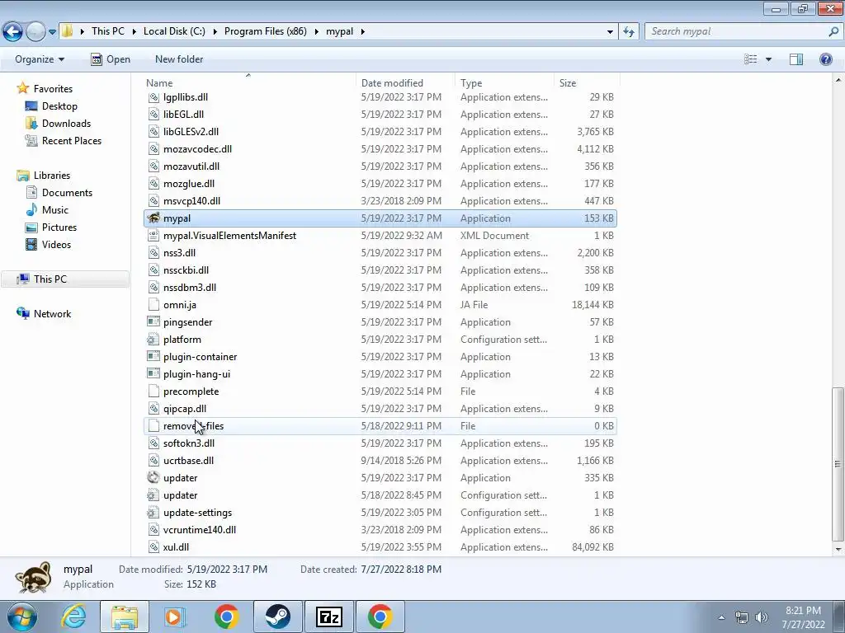
Task: Create a New folder
Action: point(179,59)
